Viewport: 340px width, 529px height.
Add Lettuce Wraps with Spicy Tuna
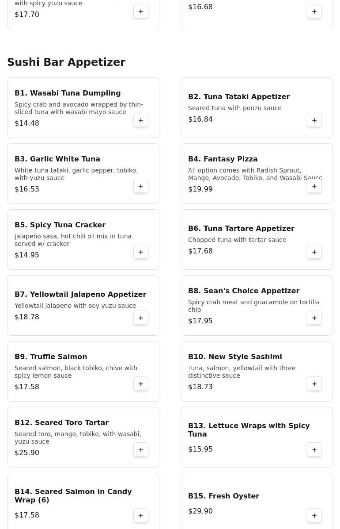(314, 450)
